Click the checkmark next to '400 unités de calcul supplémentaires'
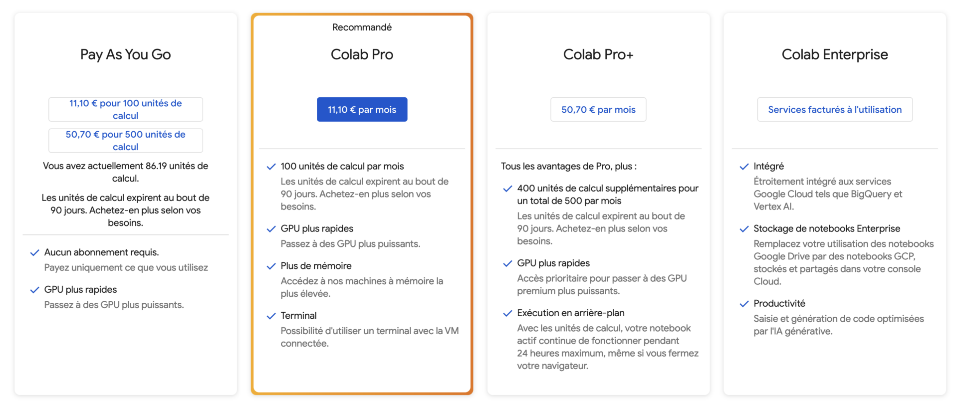Screen dimensions: 958x412 click(x=507, y=189)
